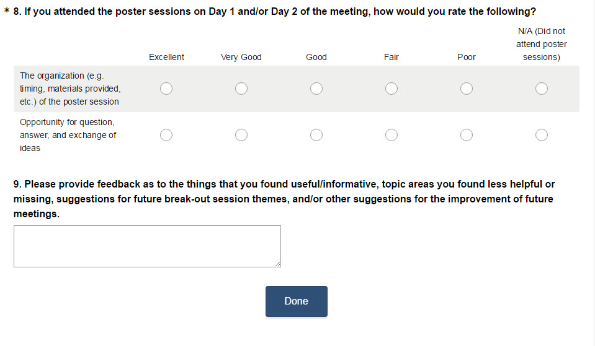The image size is (595, 346).
Task: Rate poster organization as Fair
Action: click(x=391, y=89)
